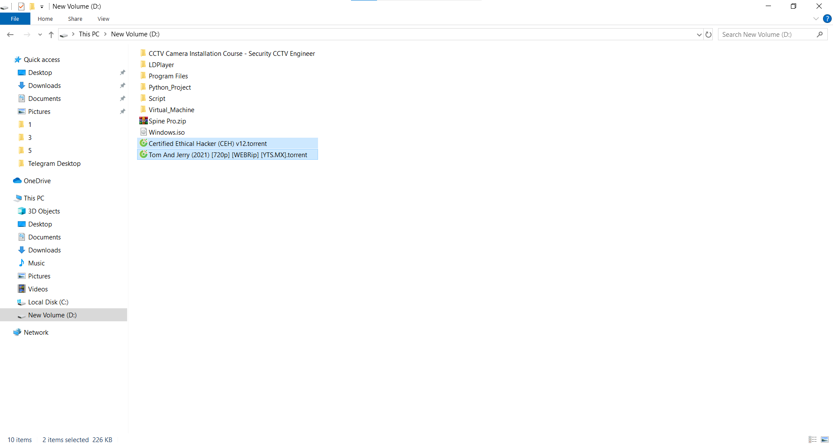
Task: Click the WinRAR icon of Spine Pro.zip
Action: (144, 121)
